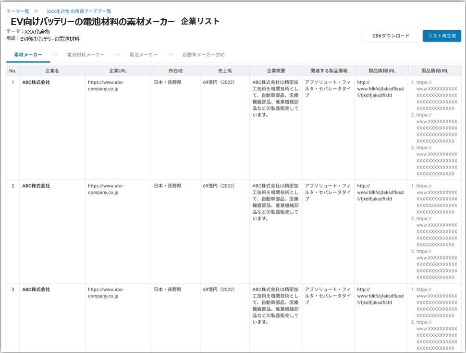The height and width of the screenshot is (353, 466).
Task: Open XXX化合物の用途アイデア一覧 breadcrumb link
Action: pos(79,12)
